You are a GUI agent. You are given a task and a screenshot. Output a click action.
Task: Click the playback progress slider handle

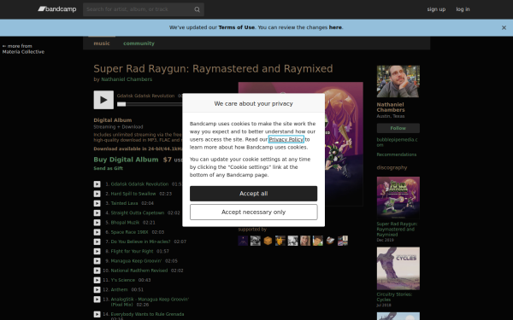point(121,104)
